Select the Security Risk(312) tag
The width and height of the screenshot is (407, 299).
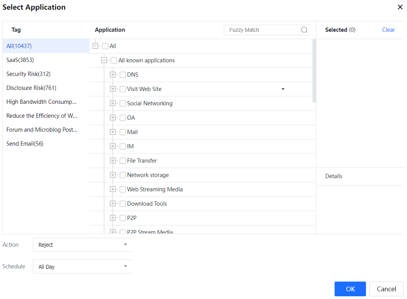[28, 74]
